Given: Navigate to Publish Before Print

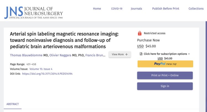Looking at the screenshot, I should 166,9.
